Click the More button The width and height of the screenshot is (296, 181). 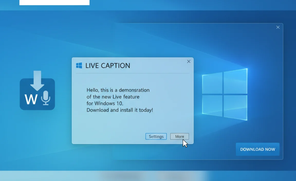pos(179,137)
